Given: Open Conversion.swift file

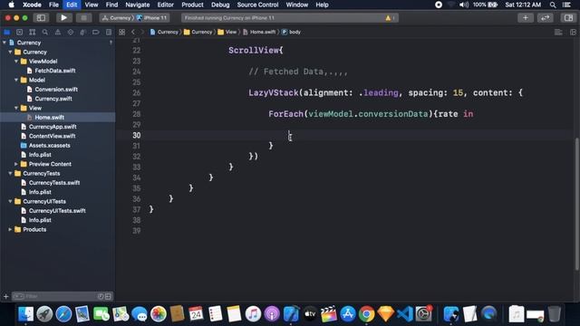Looking at the screenshot, I should click(x=56, y=89).
